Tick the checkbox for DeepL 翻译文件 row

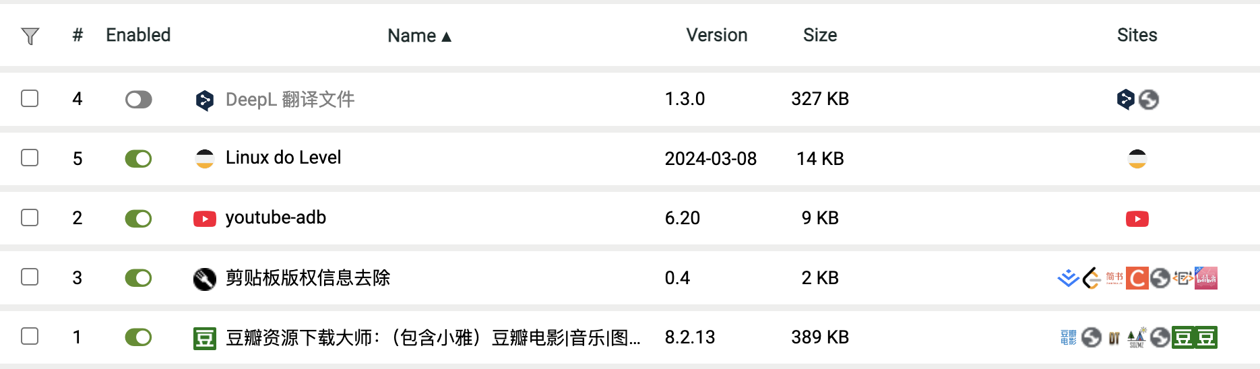(x=30, y=98)
